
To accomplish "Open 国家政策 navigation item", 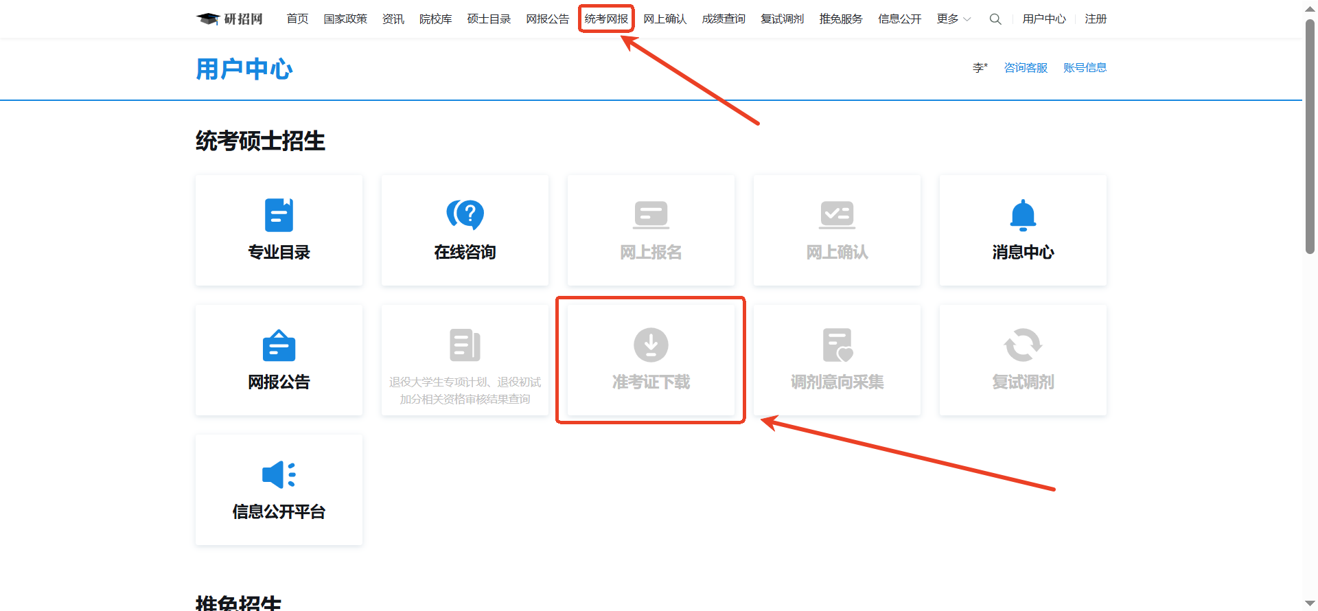I will 345,19.
